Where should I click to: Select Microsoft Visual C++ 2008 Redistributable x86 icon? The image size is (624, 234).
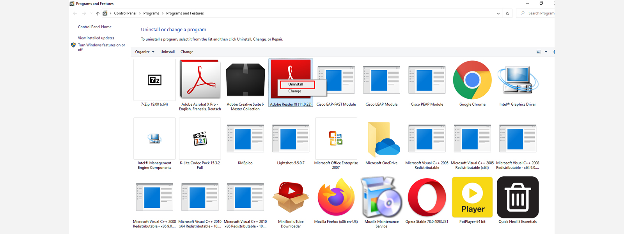154,197
